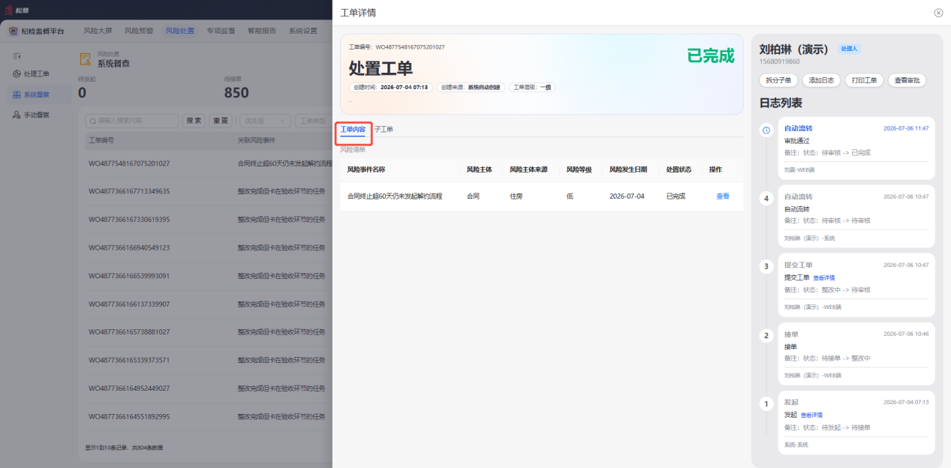The width and height of the screenshot is (951, 468).
Task: Click the 处理工单 sidebar icon
Action: point(17,73)
